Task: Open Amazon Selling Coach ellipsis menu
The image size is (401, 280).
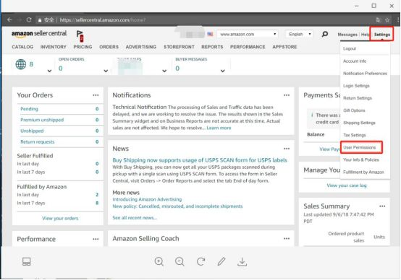Action: click(x=287, y=238)
